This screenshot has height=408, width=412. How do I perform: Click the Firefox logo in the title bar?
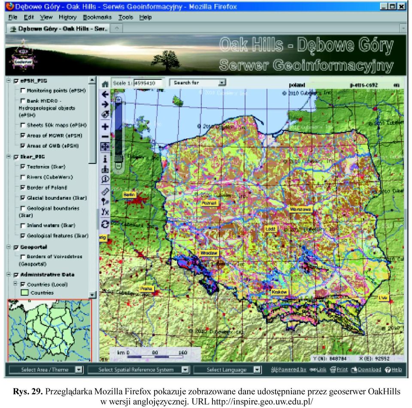click(x=9, y=6)
